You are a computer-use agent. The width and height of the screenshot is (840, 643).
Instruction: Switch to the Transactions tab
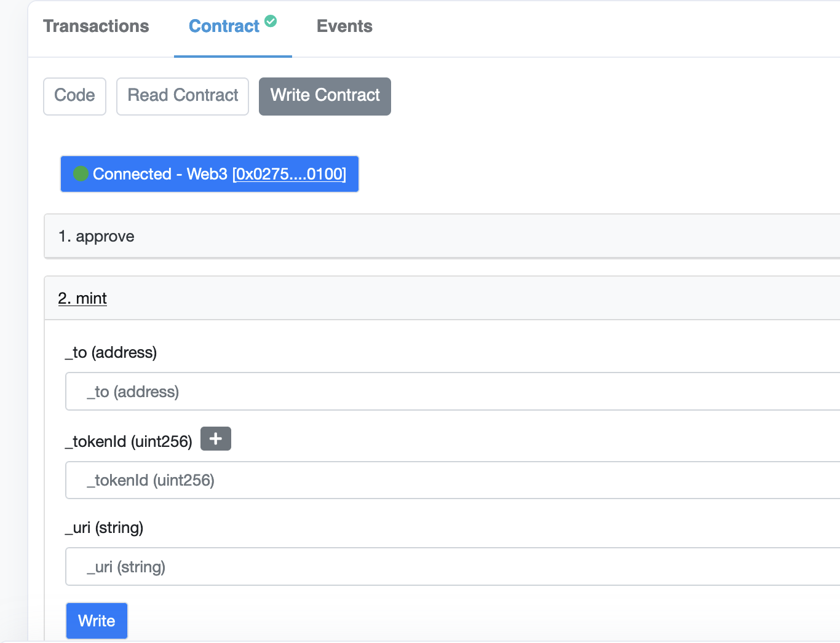[96, 26]
